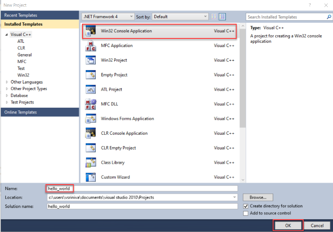The image size is (333, 232).
Task: Click the OK button
Action: (288, 225)
